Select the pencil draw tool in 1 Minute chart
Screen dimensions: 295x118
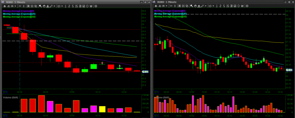202,6
